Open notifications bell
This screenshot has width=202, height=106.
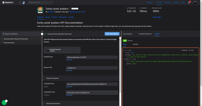189,3
